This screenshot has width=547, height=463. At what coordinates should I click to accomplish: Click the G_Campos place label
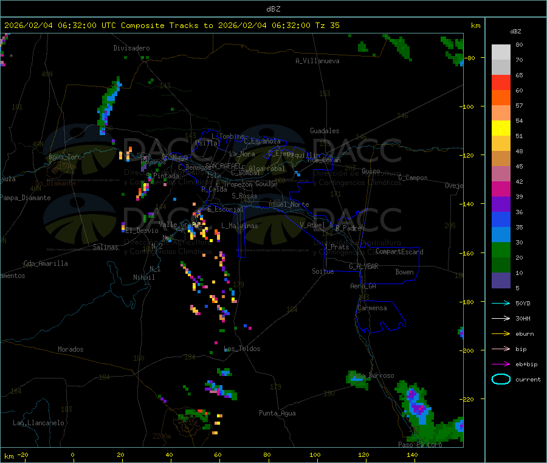click(413, 178)
